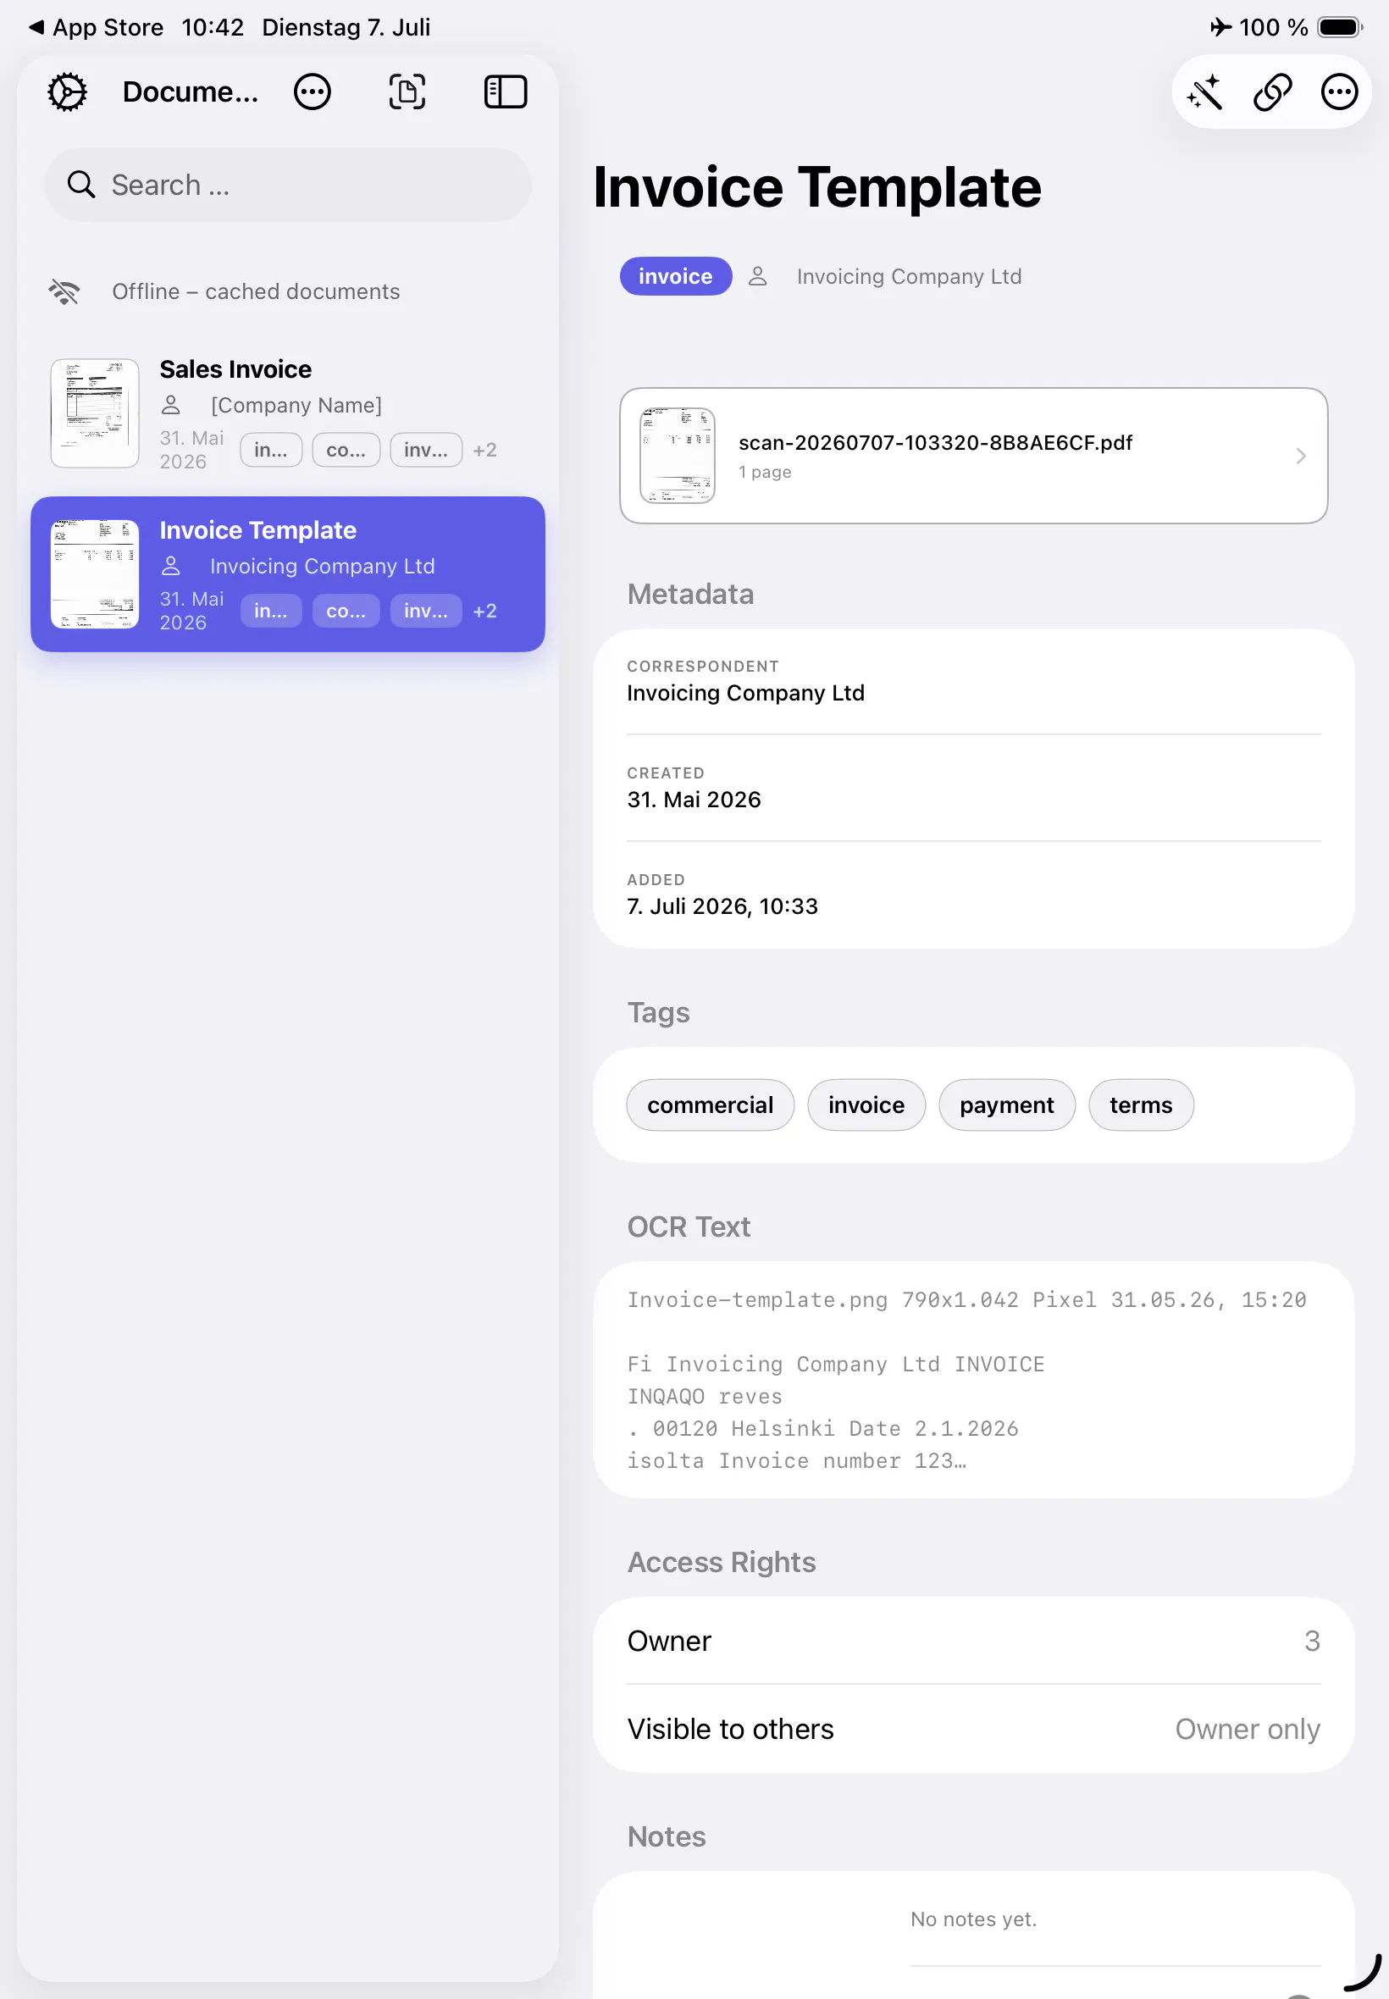Screen dimensions: 1389x1999
Task: Tap the blue invoice document type badge
Action: point(675,276)
